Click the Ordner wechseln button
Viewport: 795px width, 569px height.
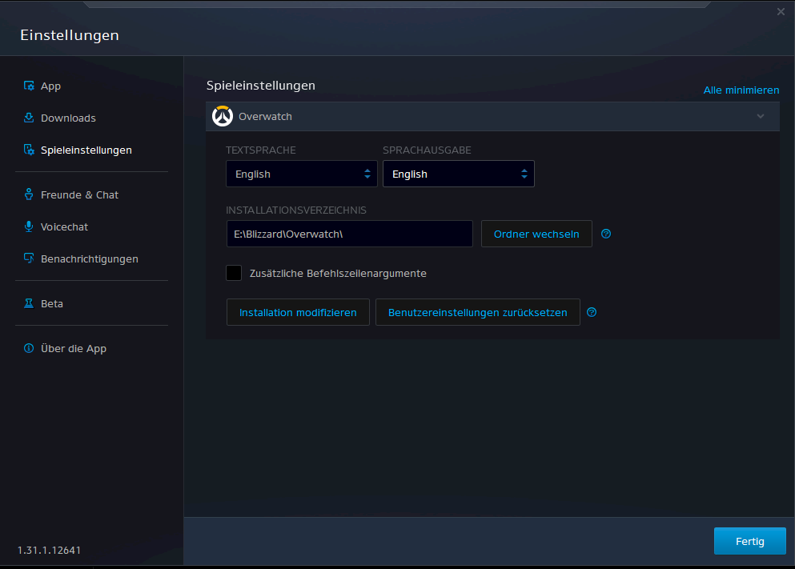[x=536, y=234]
